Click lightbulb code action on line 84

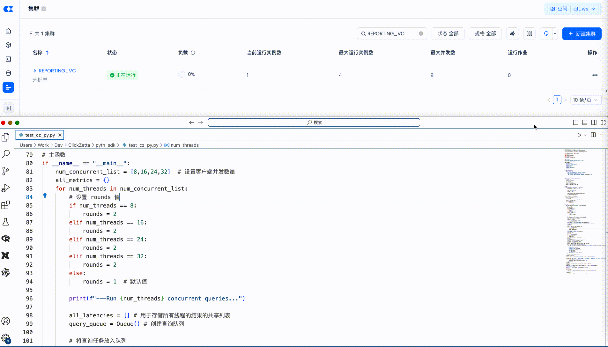[45, 196]
